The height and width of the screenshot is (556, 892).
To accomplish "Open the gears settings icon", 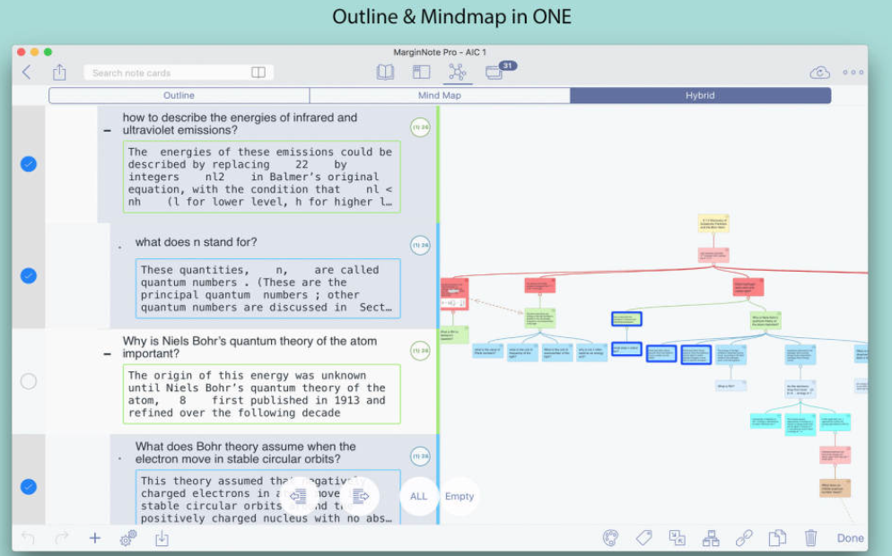I will point(128,538).
